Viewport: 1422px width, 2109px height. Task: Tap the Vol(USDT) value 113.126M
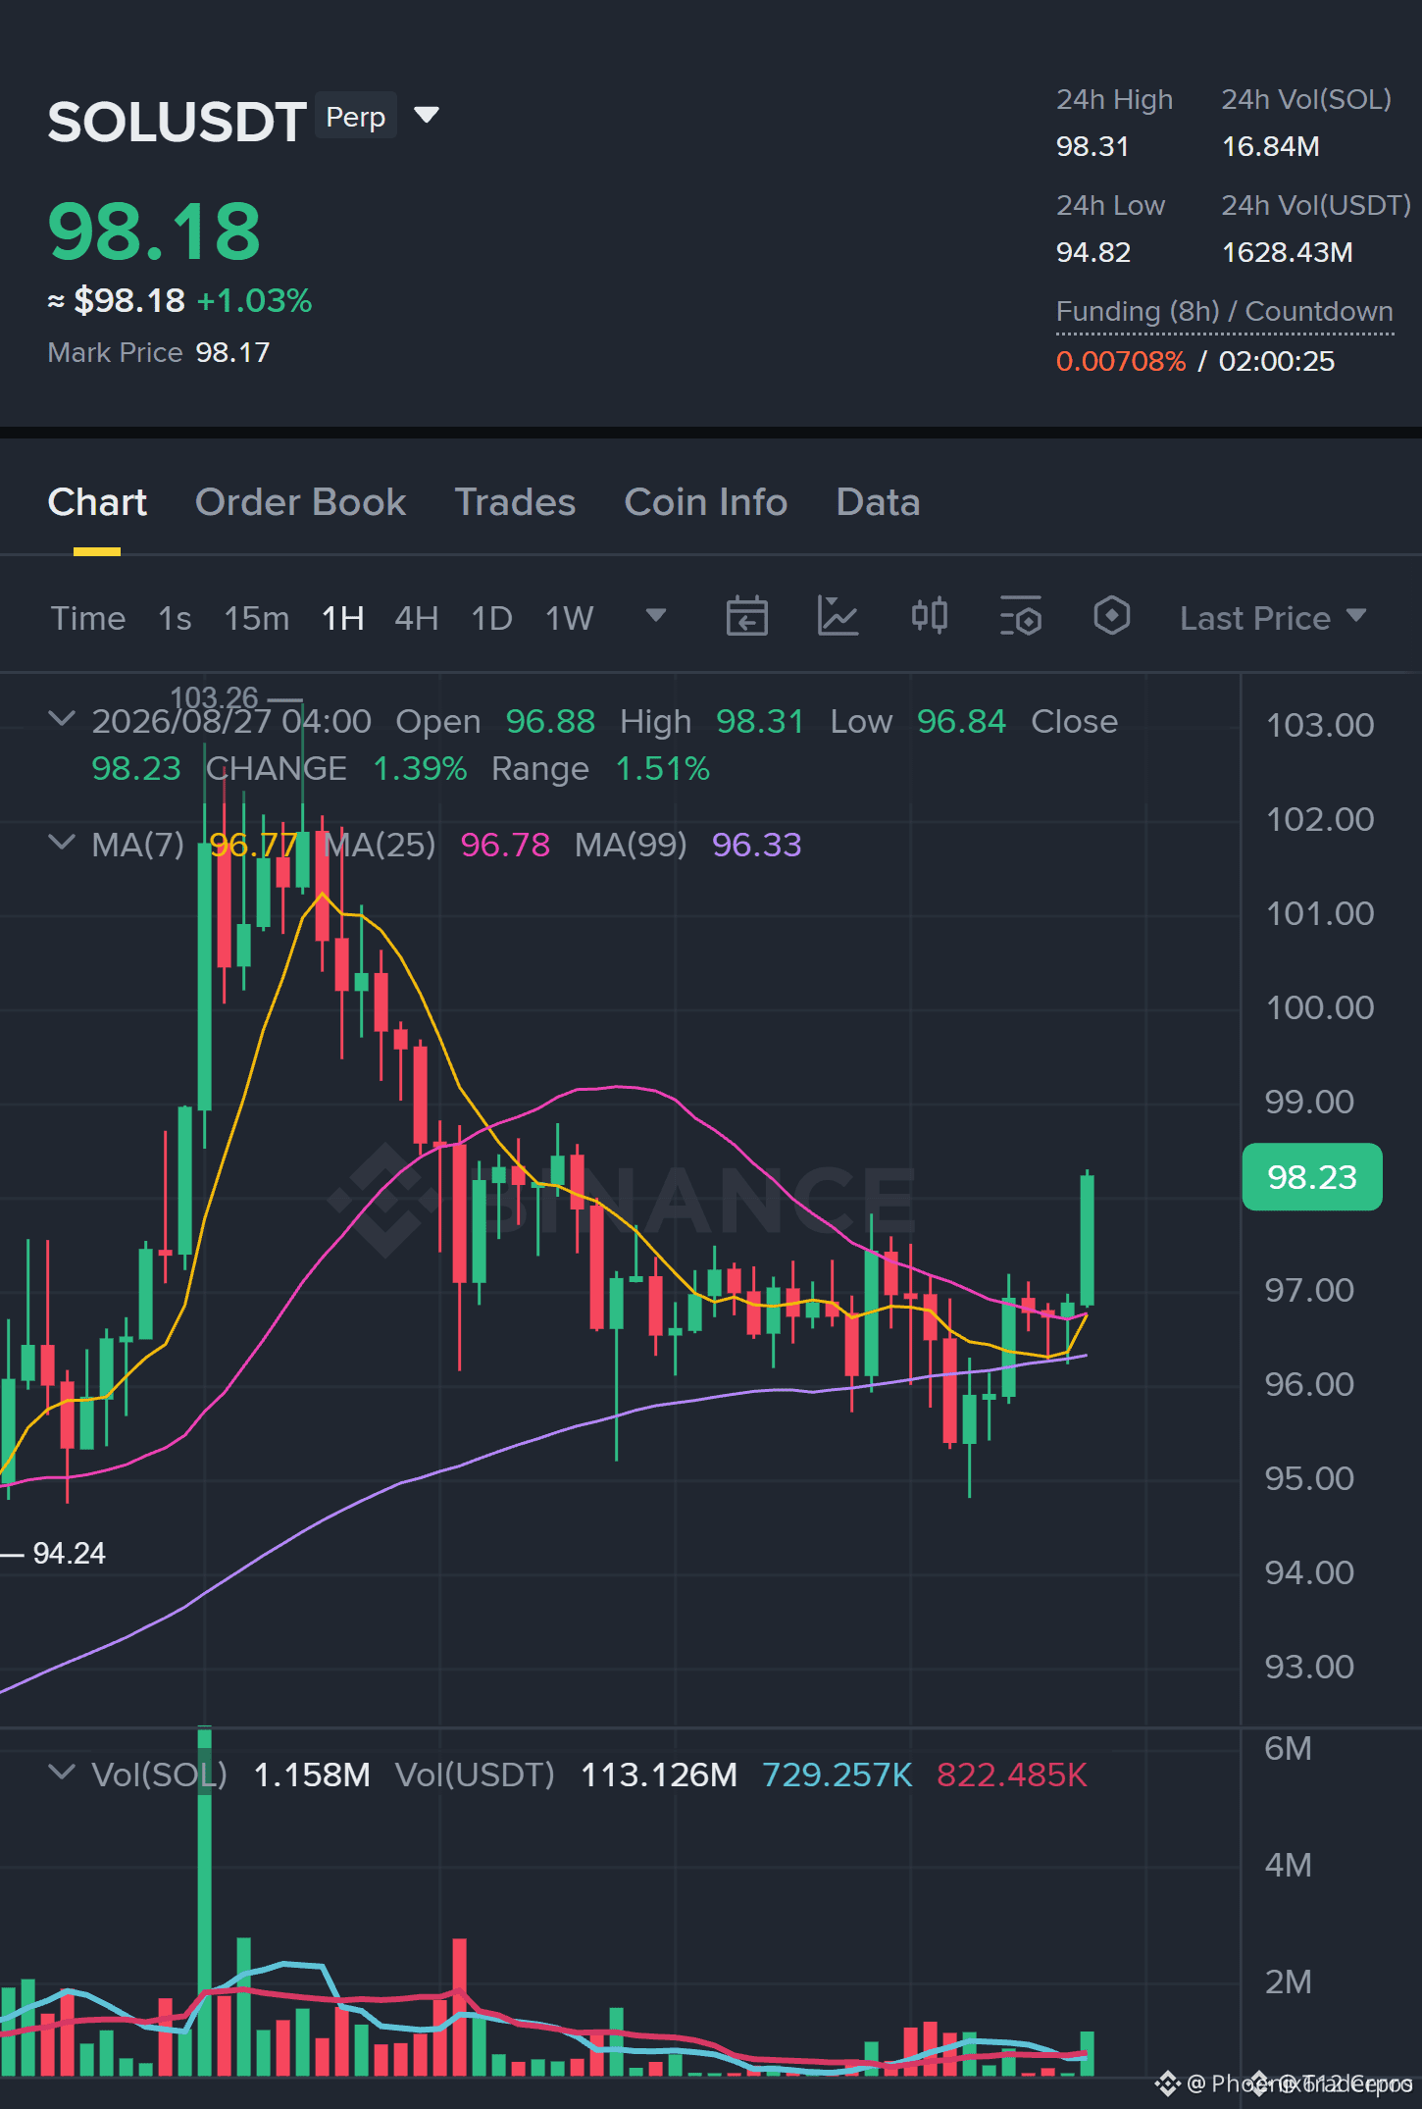coord(659,1775)
